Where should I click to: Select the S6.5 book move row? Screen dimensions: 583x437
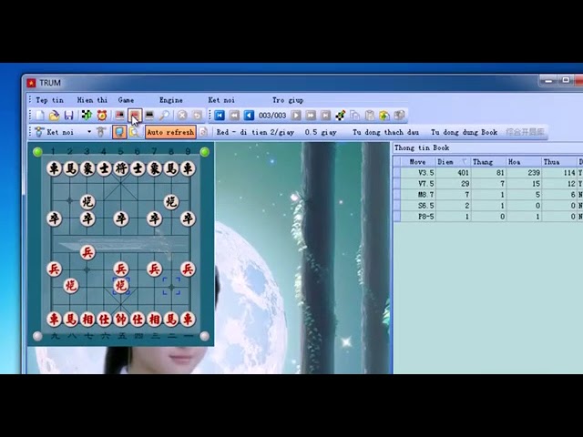(x=488, y=206)
